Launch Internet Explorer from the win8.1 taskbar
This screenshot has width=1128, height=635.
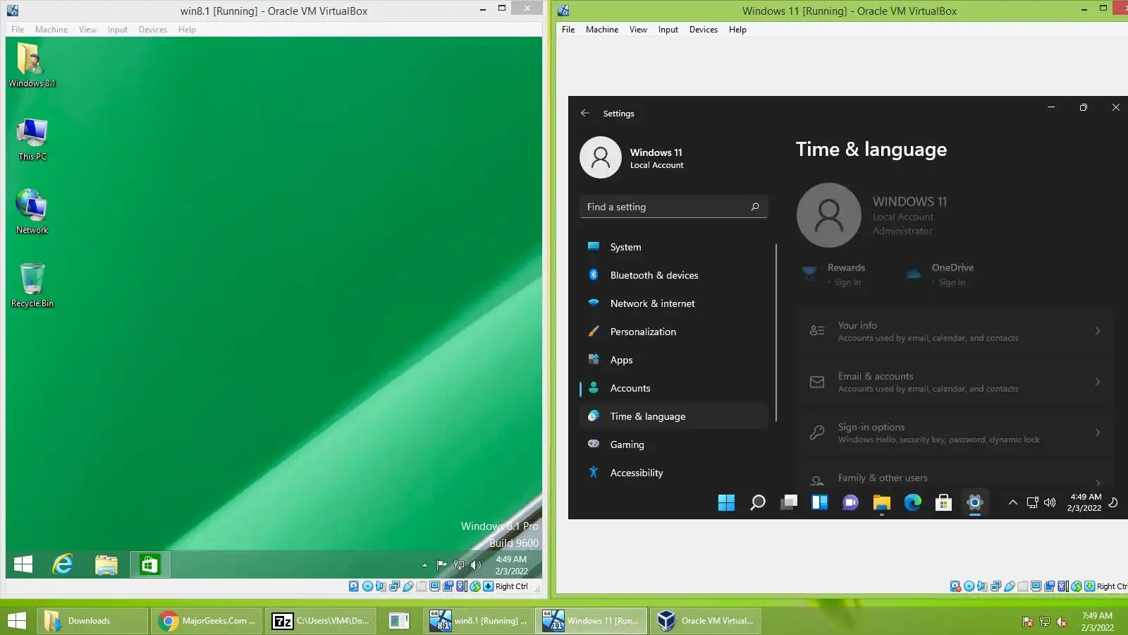(x=63, y=564)
